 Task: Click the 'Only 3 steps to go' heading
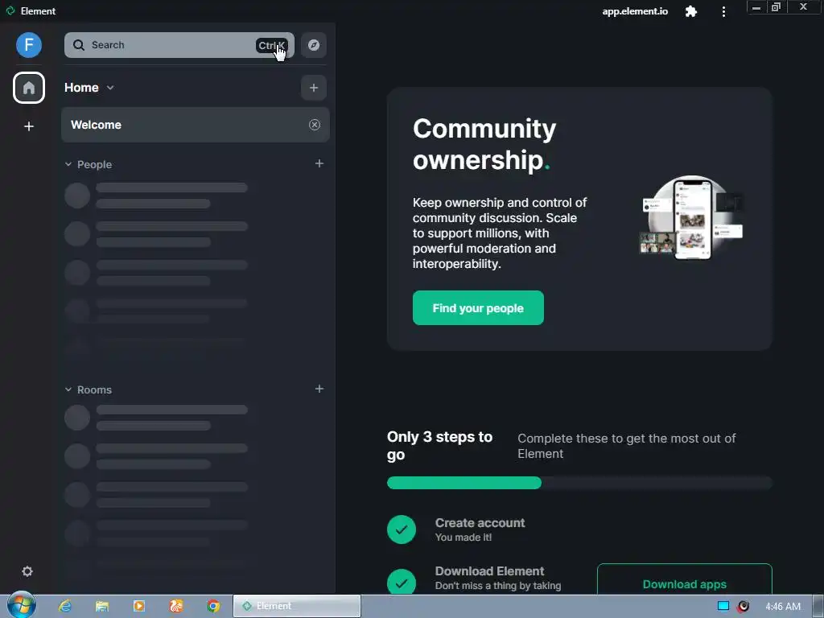pyautogui.click(x=440, y=446)
